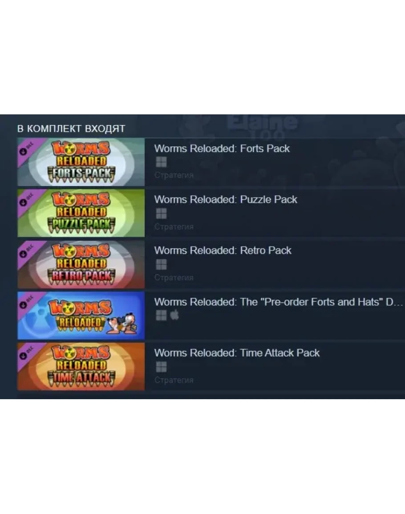
Task: Click the Windows icon under Pre-order Forts and Hats
Action: coord(162,316)
